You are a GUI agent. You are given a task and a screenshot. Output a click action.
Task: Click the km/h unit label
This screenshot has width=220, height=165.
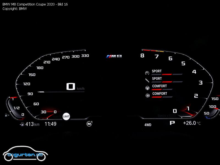(81, 89)
